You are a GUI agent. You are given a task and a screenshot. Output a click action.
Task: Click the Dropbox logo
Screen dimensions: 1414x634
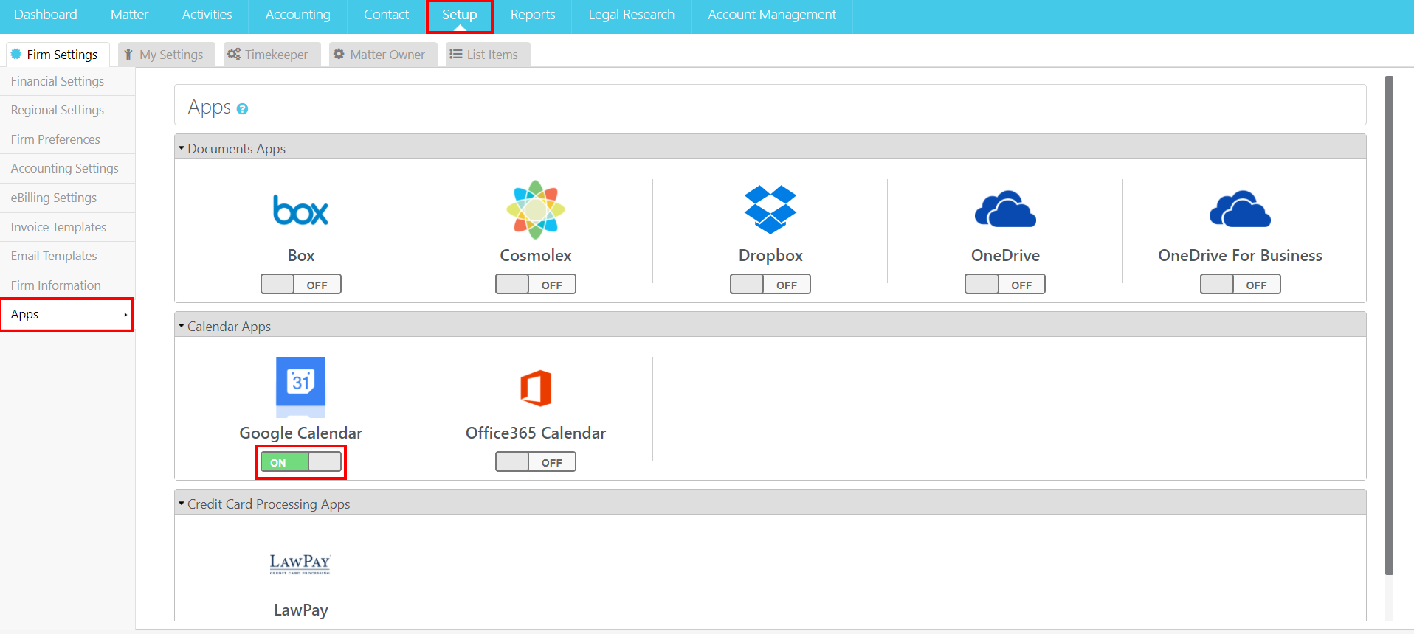coord(770,210)
